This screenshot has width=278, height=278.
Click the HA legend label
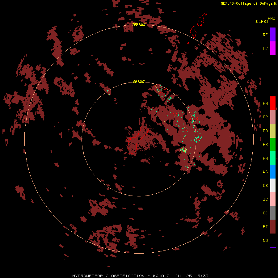[x=265, y=103]
